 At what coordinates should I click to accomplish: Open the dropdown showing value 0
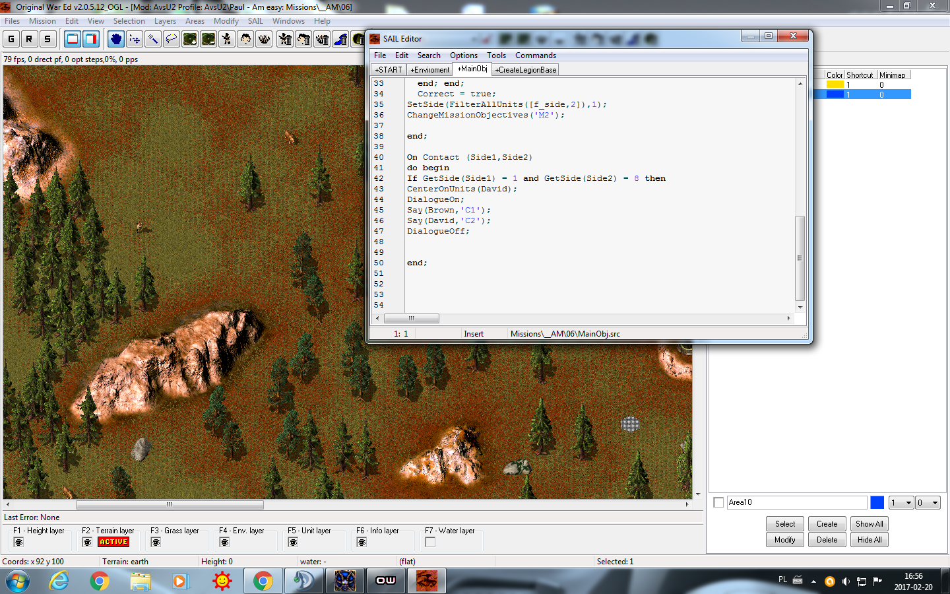(x=928, y=503)
